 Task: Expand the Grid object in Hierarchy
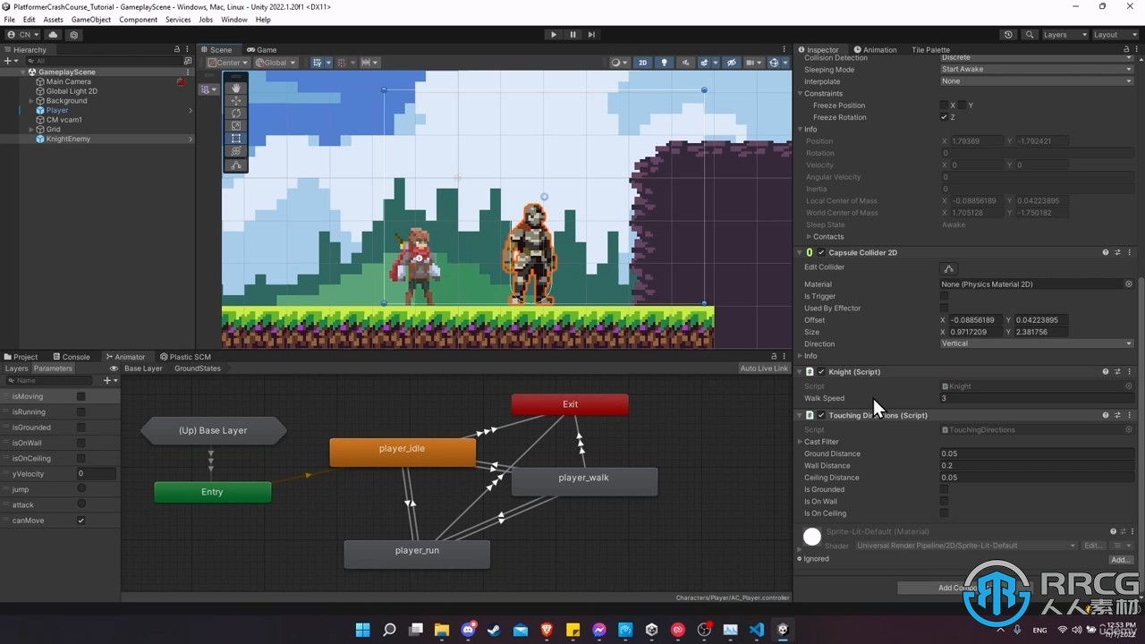click(30, 130)
